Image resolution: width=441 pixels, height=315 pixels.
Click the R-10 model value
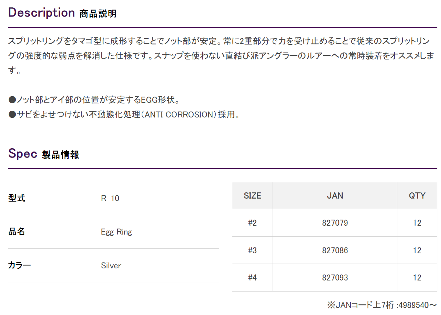click(110, 198)
